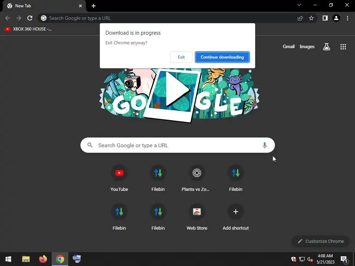355x266 pixels.
Task: Open the Images link
Action: pos(307,47)
